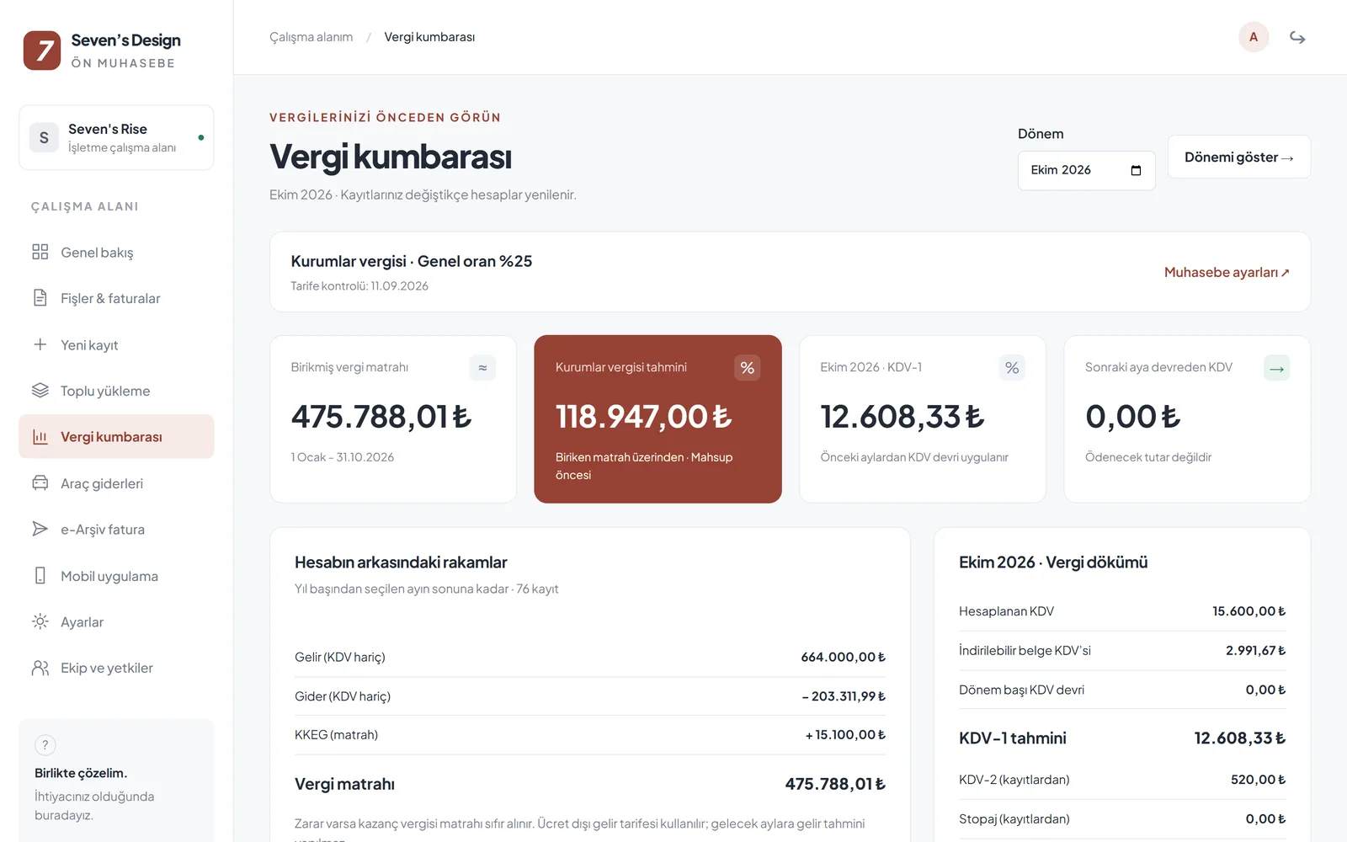
Task: Click the e-Arşiv fatura send icon
Action: pyautogui.click(x=40, y=529)
